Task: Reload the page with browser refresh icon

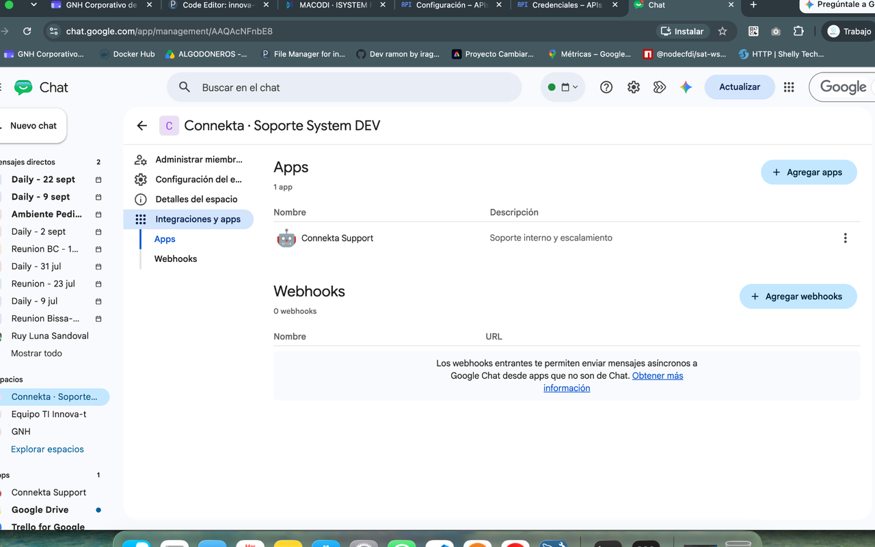Action: (27, 31)
